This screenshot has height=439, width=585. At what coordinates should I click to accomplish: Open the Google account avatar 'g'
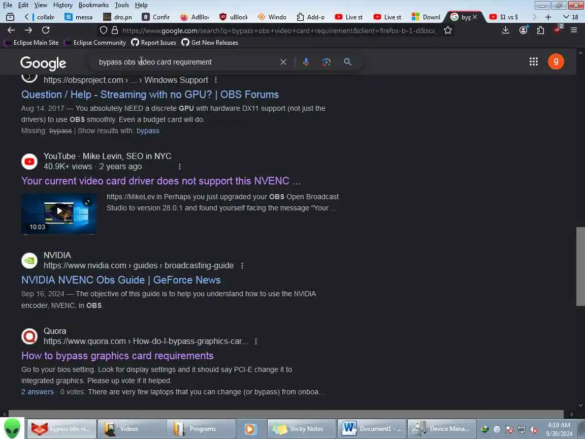point(556,61)
